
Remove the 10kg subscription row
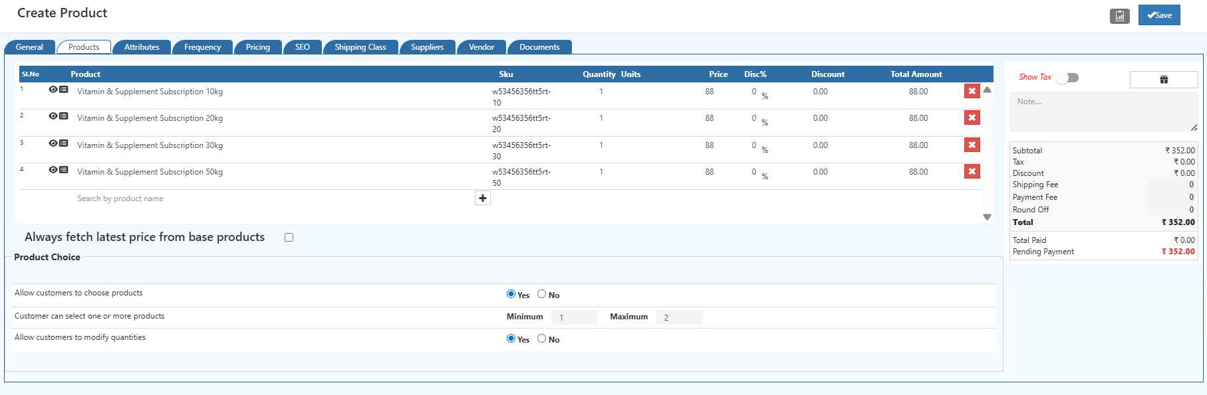(x=972, y=91)
